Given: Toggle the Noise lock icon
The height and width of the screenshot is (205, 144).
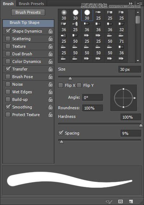Looking at the screenshot, I should click(x=51, y=84).
